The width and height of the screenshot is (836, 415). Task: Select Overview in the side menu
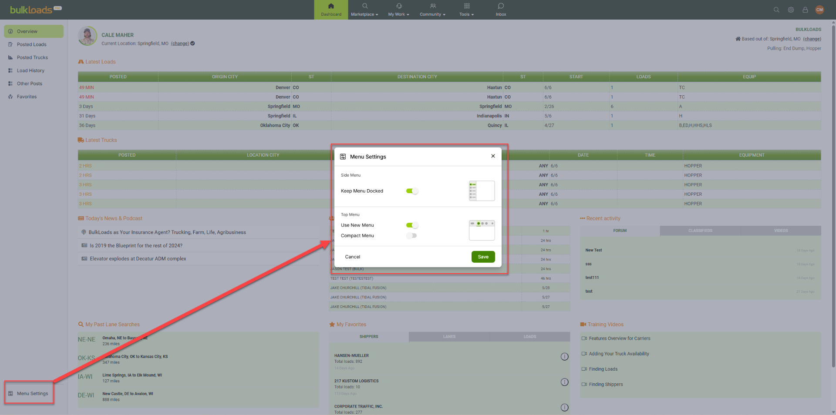tap(34, 31)
